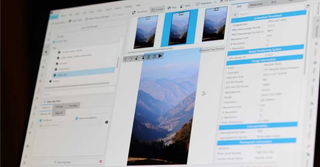Image resolution: width=320 pixels, height=167 pixels.
Task: Switch to Table view mode
Action: 185,6
